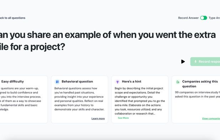Viewport: 220px width, 140px height.
Task: Click the purple lightbulb hint icon
Action: click(117, 82)
